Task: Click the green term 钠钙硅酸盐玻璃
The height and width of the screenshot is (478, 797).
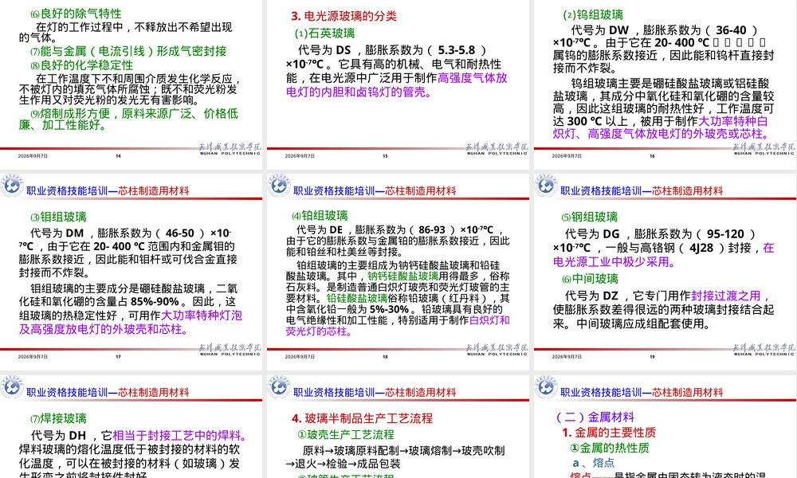Action: click(403, 276)
